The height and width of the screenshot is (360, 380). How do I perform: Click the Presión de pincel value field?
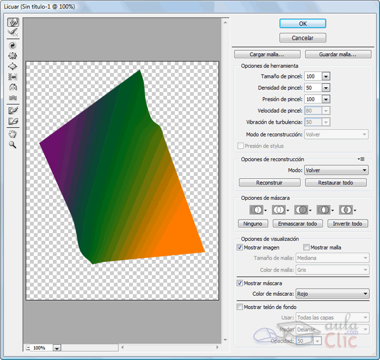(x=314, y=99)
